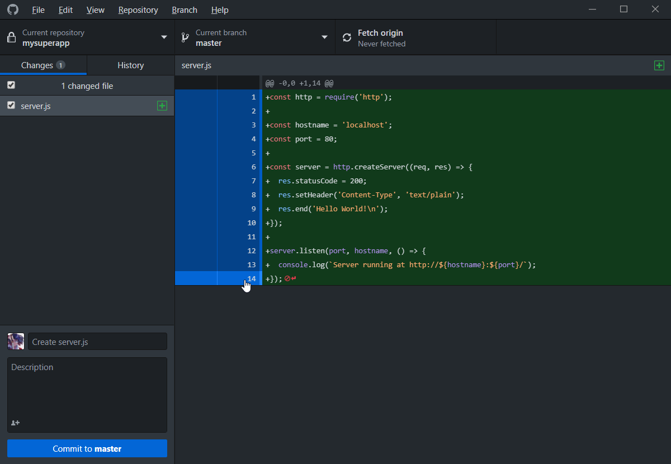Expand the Current repository dropdown
Image resolution: width=671 pixels, height=464 pixels.
click(87, 37)
